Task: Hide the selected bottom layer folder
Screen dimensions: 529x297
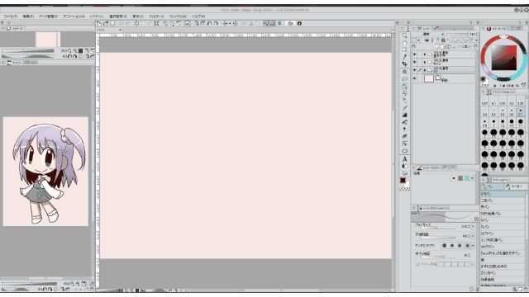Action: [x=415, y=70]
